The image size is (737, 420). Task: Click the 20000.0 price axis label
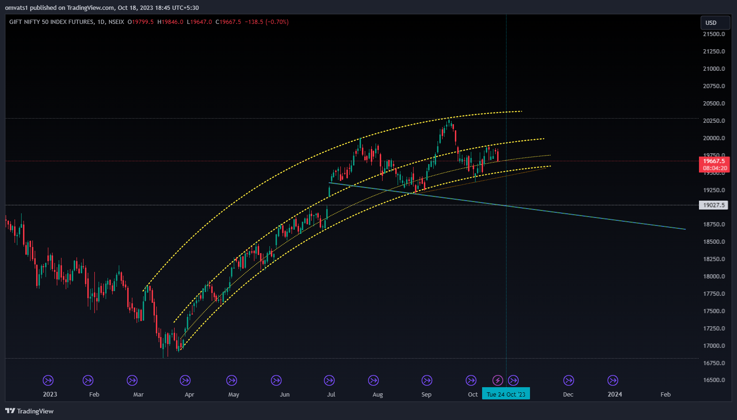(714, 138)
